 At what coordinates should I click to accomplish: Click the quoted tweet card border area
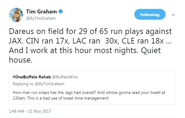pos(92,87)
